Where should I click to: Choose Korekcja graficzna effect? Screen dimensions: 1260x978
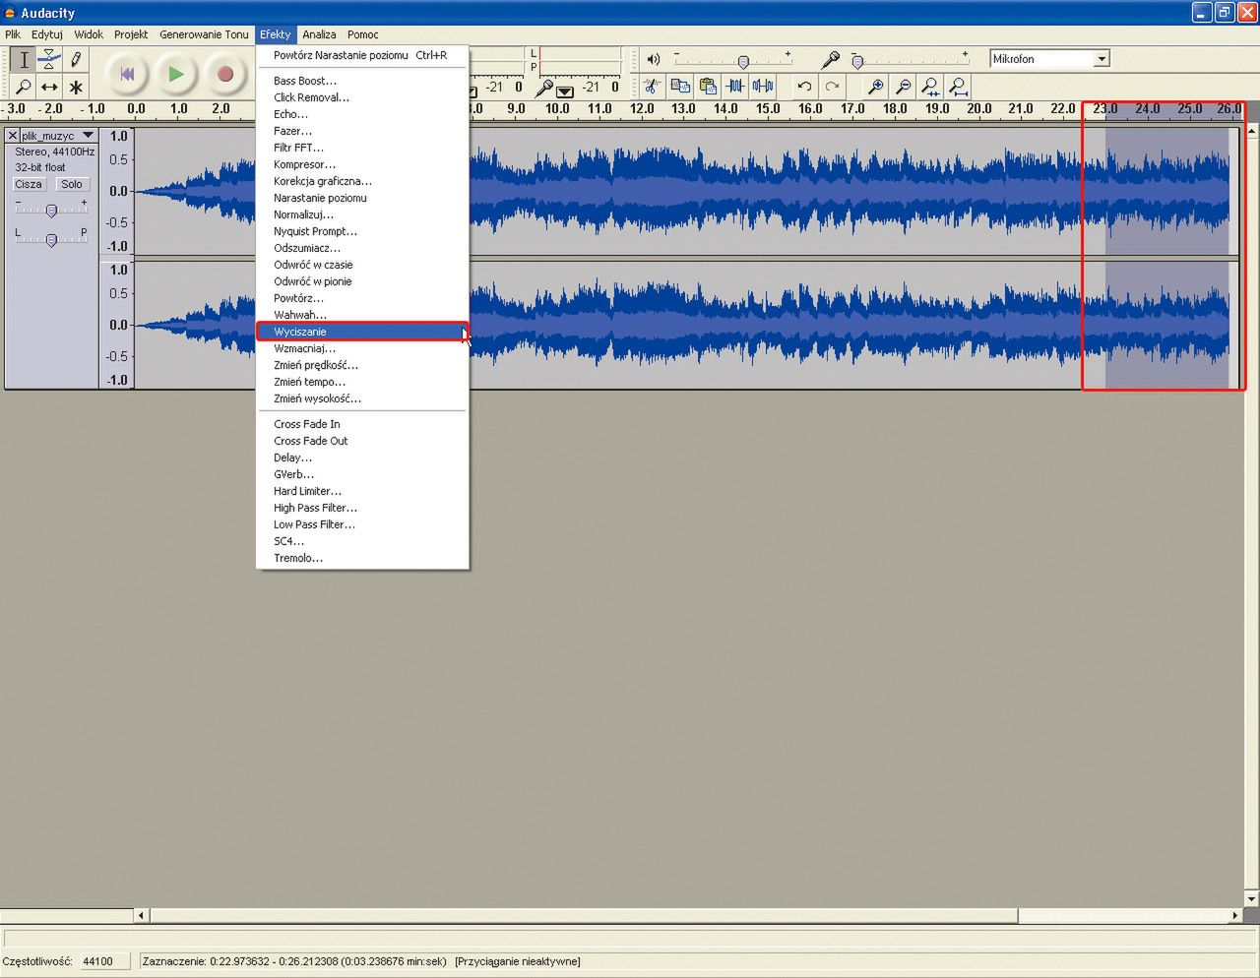362,181
